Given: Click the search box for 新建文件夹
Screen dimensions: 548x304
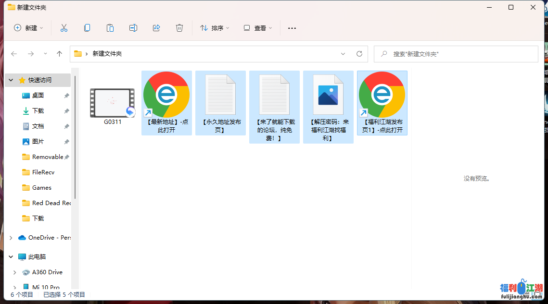Looking at the screenshot, I should pos(456,54).
